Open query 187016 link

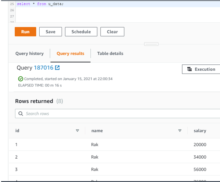[44, 68]
